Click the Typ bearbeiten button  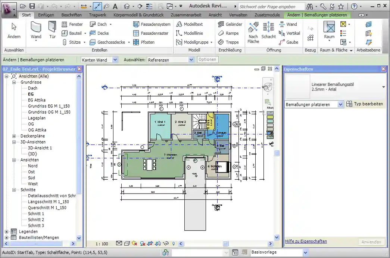[365, 104]
